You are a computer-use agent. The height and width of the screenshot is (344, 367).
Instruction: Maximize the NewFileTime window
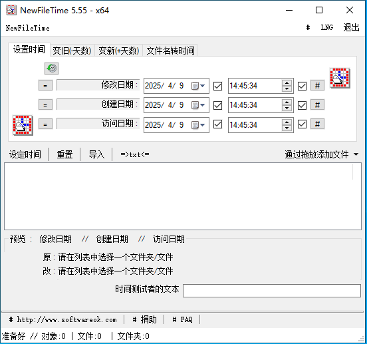pyautogui.click(x=319, y=10)
